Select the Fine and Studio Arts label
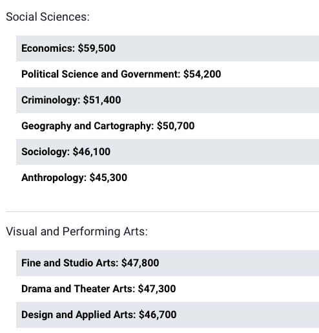The height and width of the screenshot is (333, 319). [x=70, y=263]
